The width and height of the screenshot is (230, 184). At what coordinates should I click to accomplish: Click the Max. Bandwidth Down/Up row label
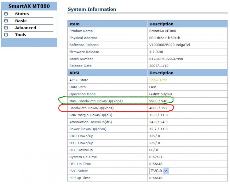pos(96,101)
